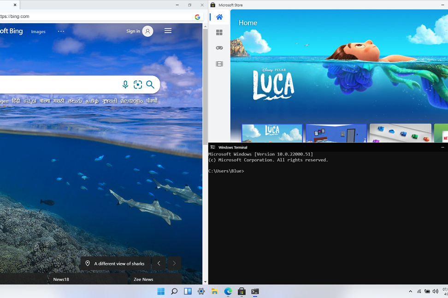The width and height of the screenshot is (448, 298).
Task: Click the Google icon in address bar
Action: tap(197, 17)
